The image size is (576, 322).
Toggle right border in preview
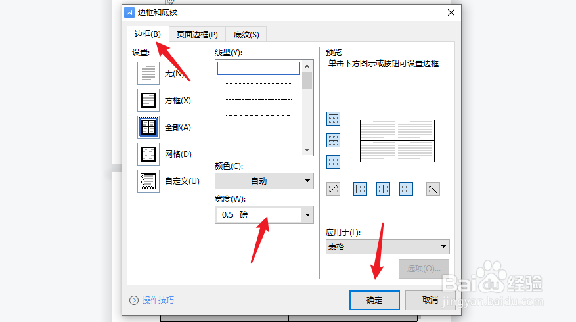406,189
